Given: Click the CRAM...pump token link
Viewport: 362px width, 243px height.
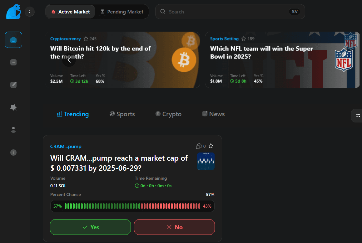Looking at the screenshot, I should click(x=66, y=147).
